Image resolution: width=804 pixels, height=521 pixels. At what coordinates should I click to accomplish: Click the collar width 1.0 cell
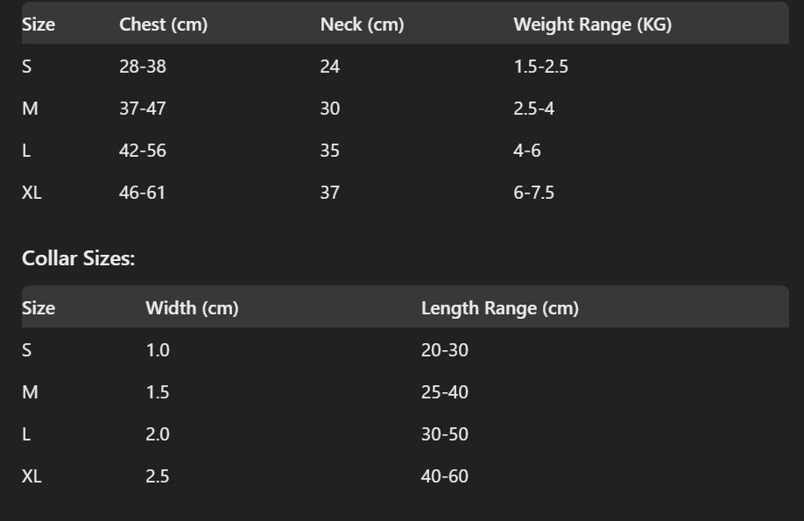pyautogui.click(x=158, y=350)
